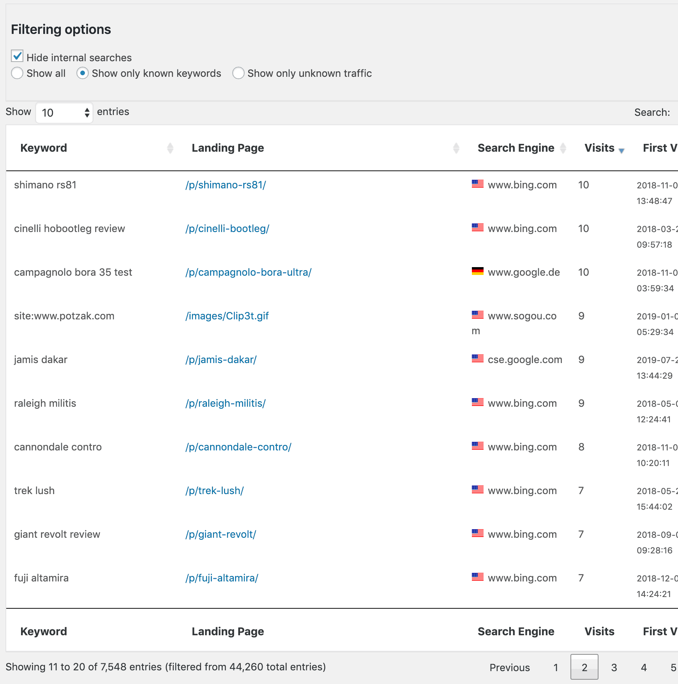The width and height of the screenshot is (678, 684).
Task: Open /p/jamis-dakar/ link
Action: click(x=221, y=360)
